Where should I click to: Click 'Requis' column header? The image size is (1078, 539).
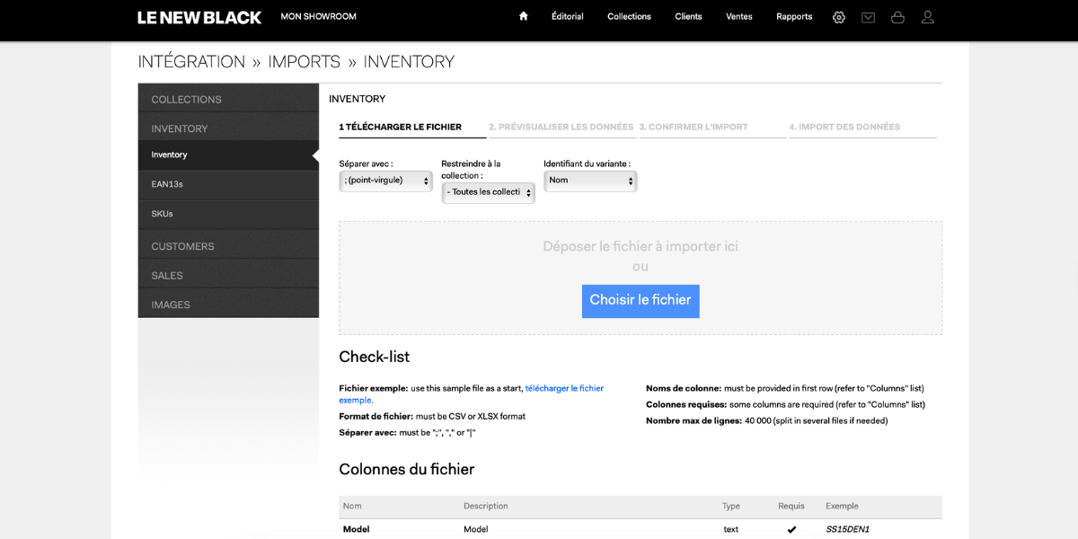click(791, 507)
